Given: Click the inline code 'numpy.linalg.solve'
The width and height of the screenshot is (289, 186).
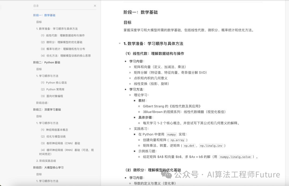Looking at the screenshot, I should pyautogui.click(x=235, y=157).
